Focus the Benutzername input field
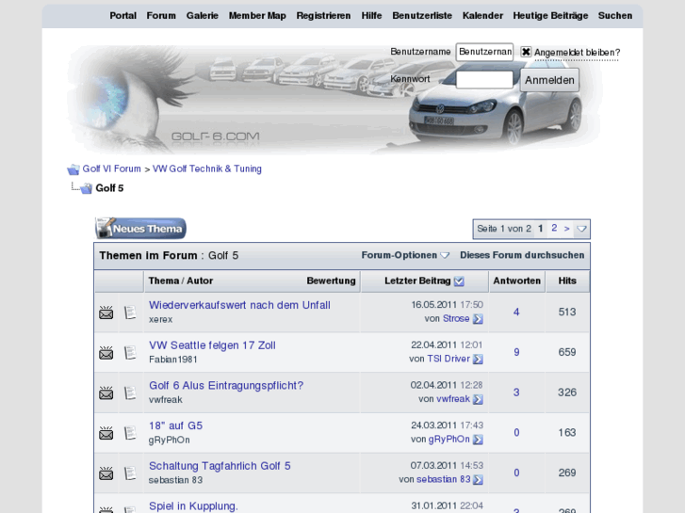 (x=484, y=52)
